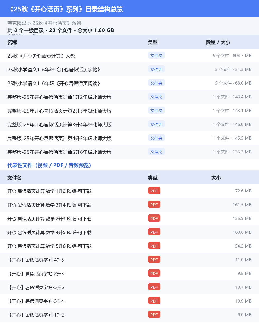Image resolution: width=259 pixels, height=330 pixels.
Task: Click the 大小 column header in files table
Action: [216, 178]
